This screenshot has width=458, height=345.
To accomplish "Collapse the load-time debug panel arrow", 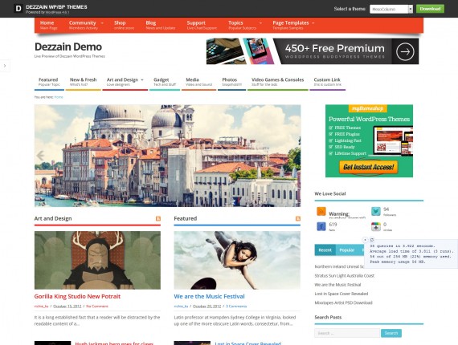I will [x=365, y=240].
